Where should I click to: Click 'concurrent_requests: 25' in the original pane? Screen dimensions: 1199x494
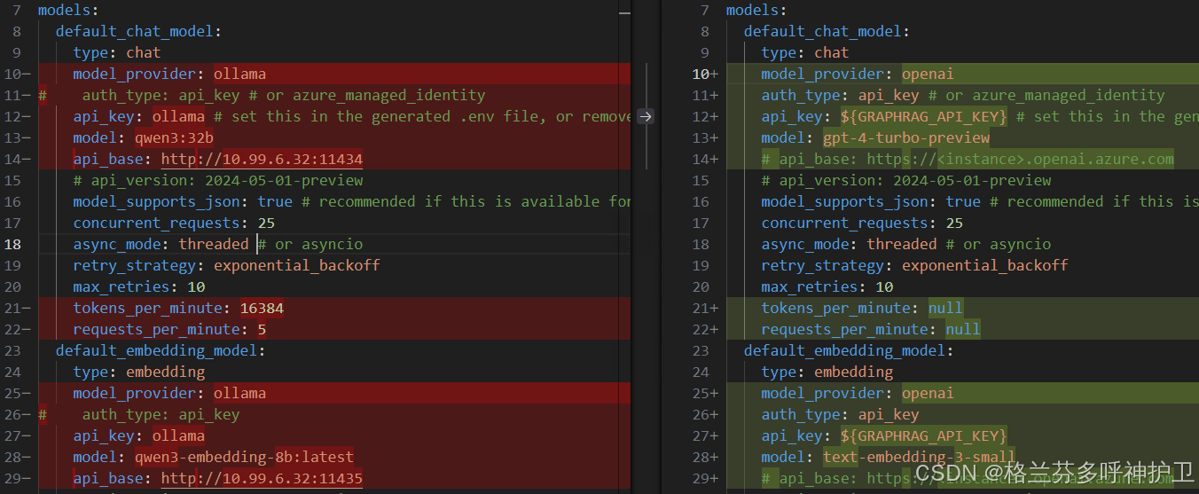(x=175, y=223)
